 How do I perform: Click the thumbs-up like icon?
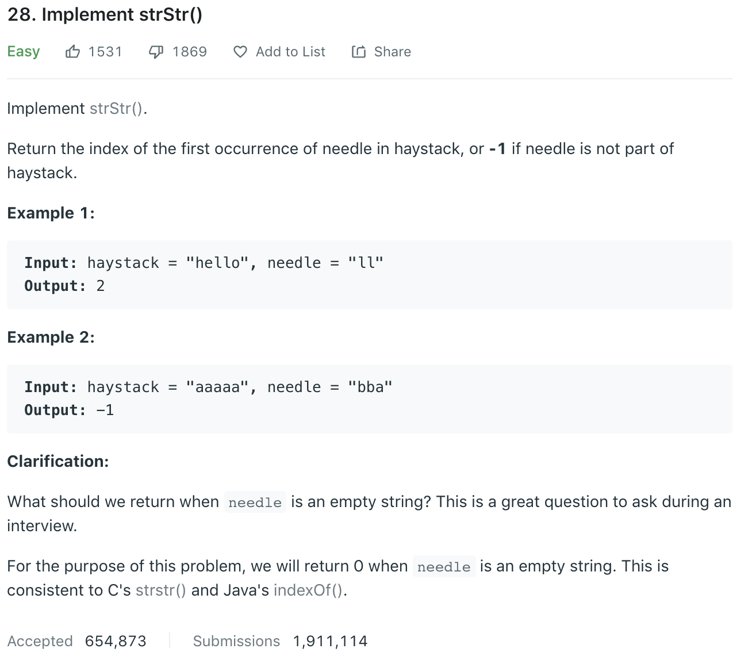tap(72, 52)
